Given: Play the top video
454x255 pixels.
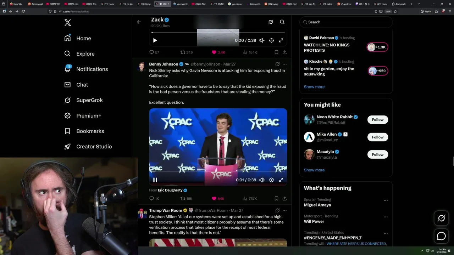Looking at the screenshot, I should point(155,40).
